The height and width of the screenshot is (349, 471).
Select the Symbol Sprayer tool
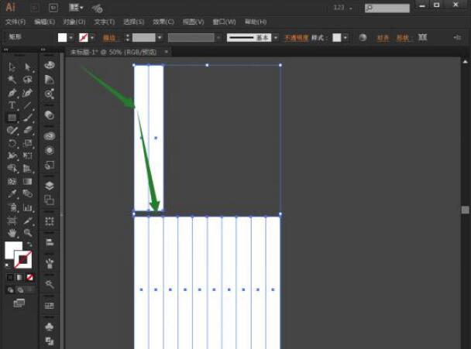click(x=12, y=207)
